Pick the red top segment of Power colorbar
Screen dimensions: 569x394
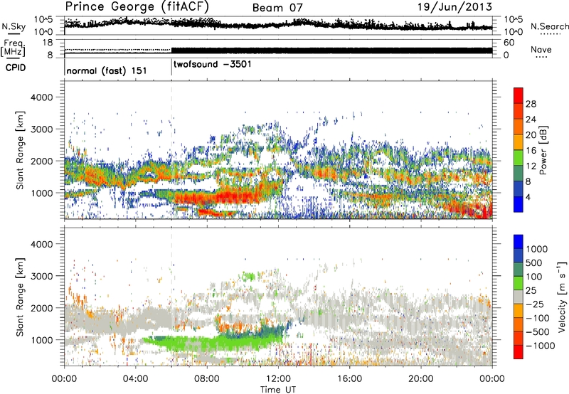coord(519,95)
